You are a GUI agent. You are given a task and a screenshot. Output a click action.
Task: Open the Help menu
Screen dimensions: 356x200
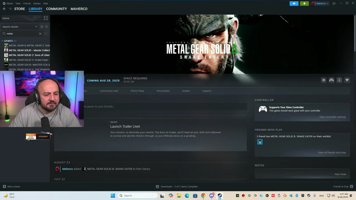[45, 3]
